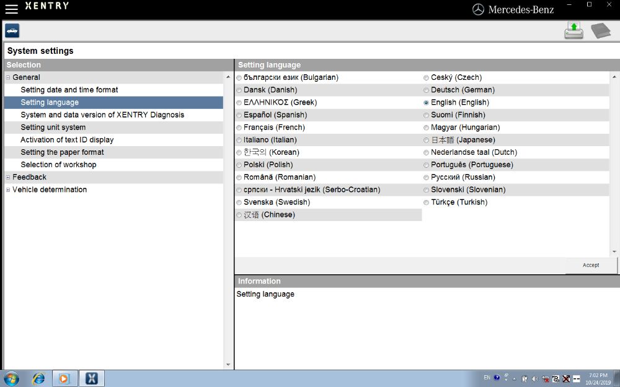Open Windows Media Player taskbar icon
The image size is (620, 387).
click(x=64, y=379)
